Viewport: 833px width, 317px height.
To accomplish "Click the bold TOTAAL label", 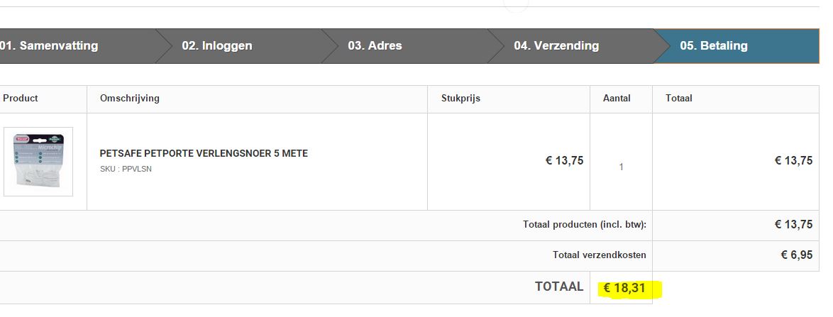I will tap(559, 287).
